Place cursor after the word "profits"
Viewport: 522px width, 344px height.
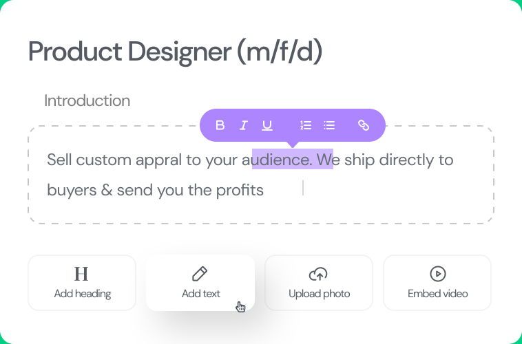tap(264, 190)
